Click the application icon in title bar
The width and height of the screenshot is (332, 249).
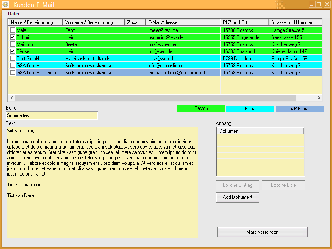6,5
